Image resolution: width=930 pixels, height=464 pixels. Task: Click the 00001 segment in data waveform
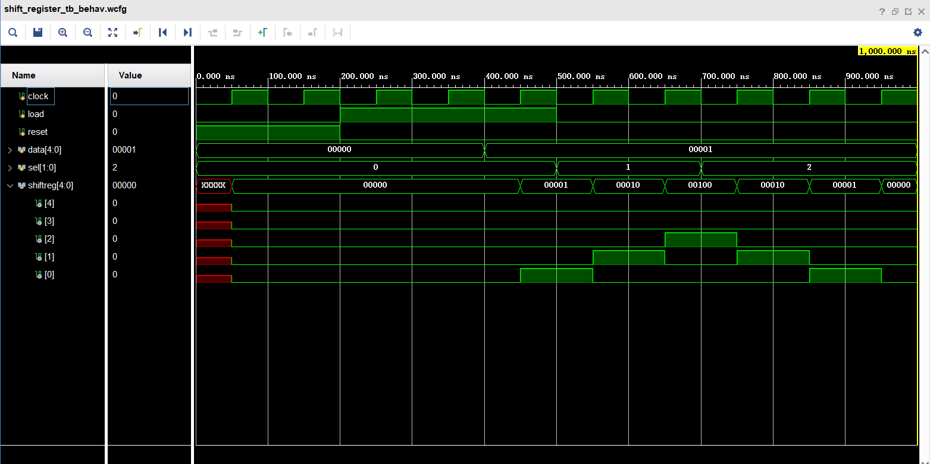click(701, 150)
